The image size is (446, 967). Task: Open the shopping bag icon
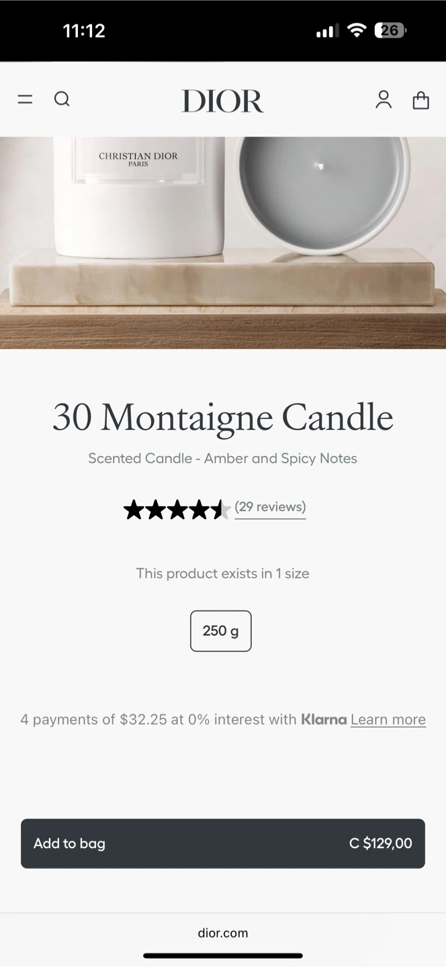[x=421, y=100]
